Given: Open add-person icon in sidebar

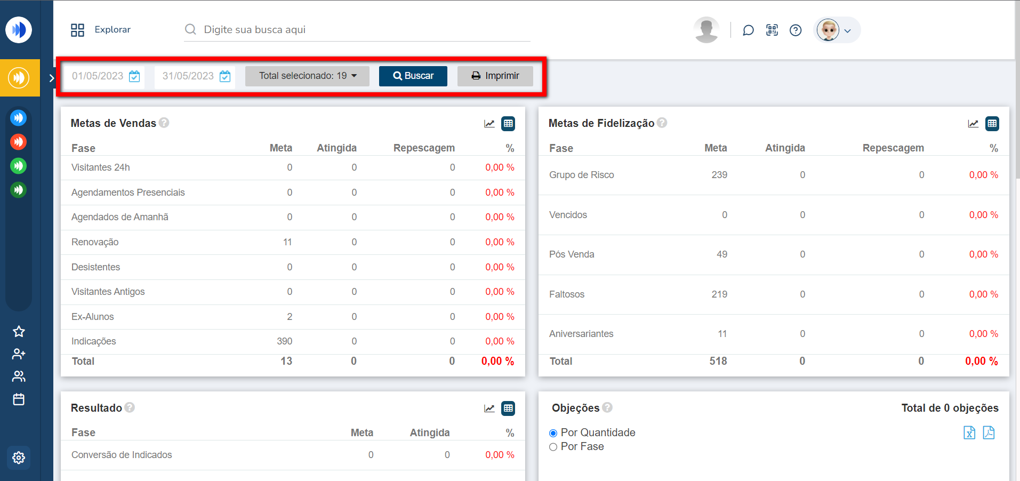Looking at the screenshot, I should coord(19,354).
